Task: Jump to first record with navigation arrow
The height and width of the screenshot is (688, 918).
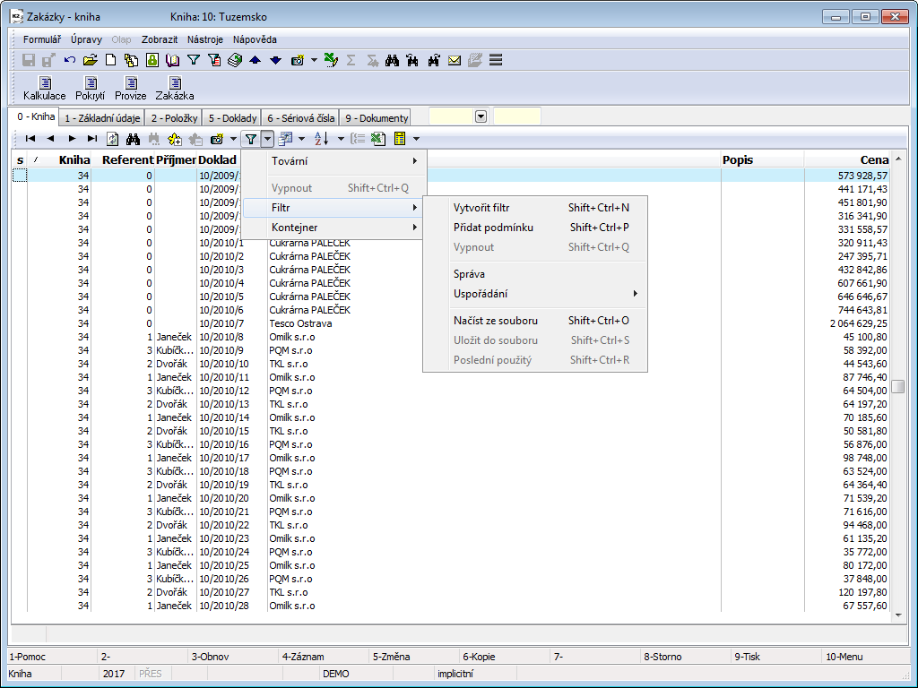Action: point(30,139)
